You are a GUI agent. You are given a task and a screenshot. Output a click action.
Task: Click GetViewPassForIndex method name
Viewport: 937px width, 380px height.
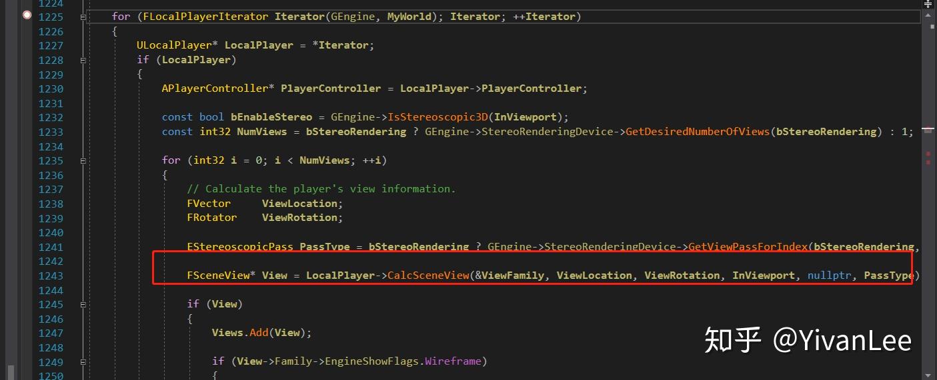748,247
